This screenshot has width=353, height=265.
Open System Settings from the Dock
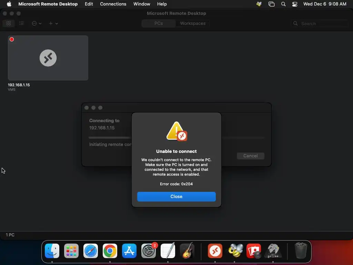click(x=149, y=251)
